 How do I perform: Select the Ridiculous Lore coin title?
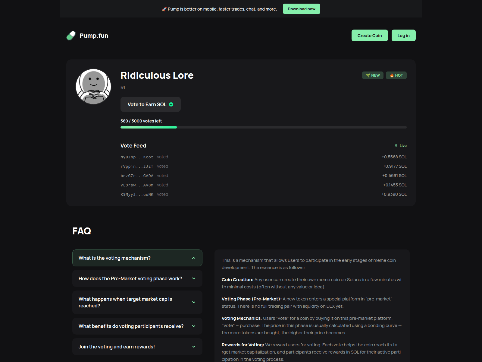tap(157, 75)
